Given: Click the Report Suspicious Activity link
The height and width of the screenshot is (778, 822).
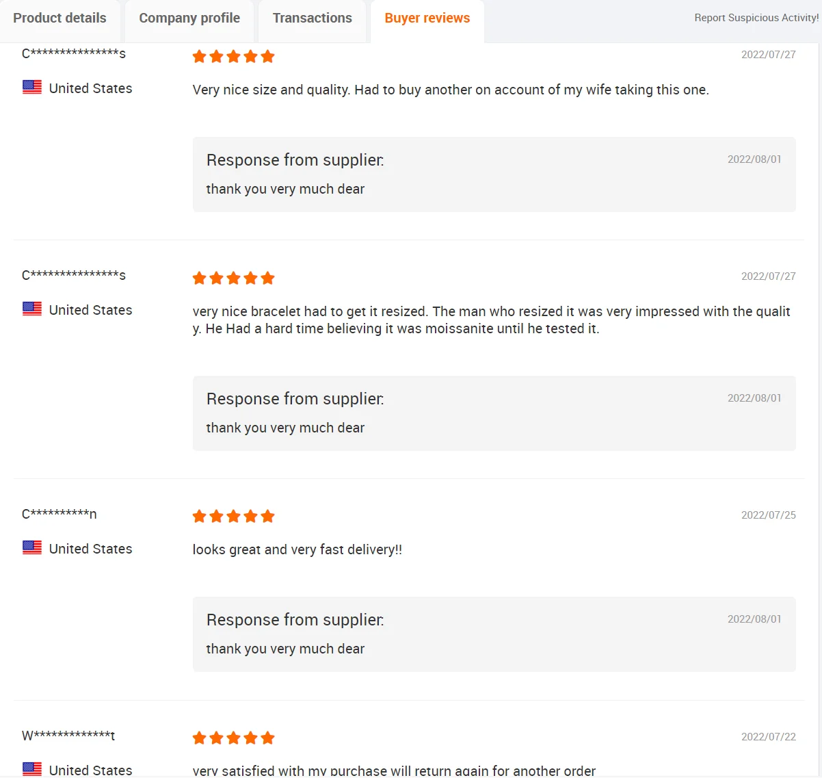Looking at the screenshot, I should [756, 18].
